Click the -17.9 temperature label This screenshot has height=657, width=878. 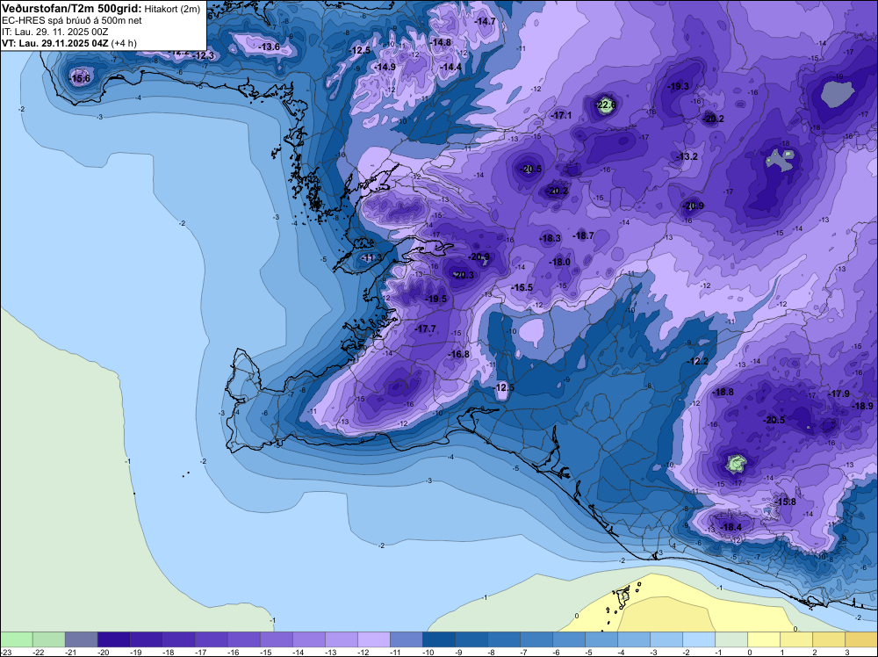pyautogui.click(x=838, y=393)
